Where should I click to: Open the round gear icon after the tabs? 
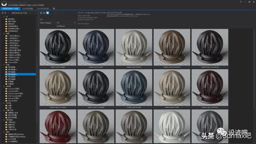(54, 8)
